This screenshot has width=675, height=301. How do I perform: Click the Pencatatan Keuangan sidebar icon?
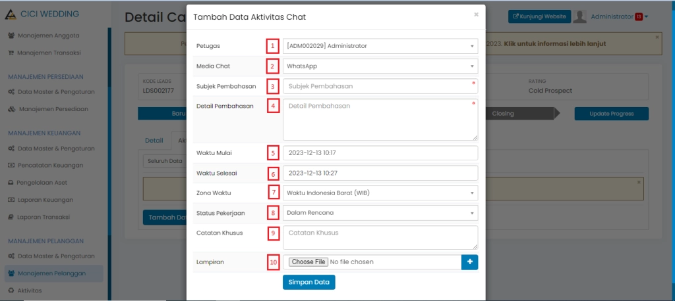[x=11, y=166]
